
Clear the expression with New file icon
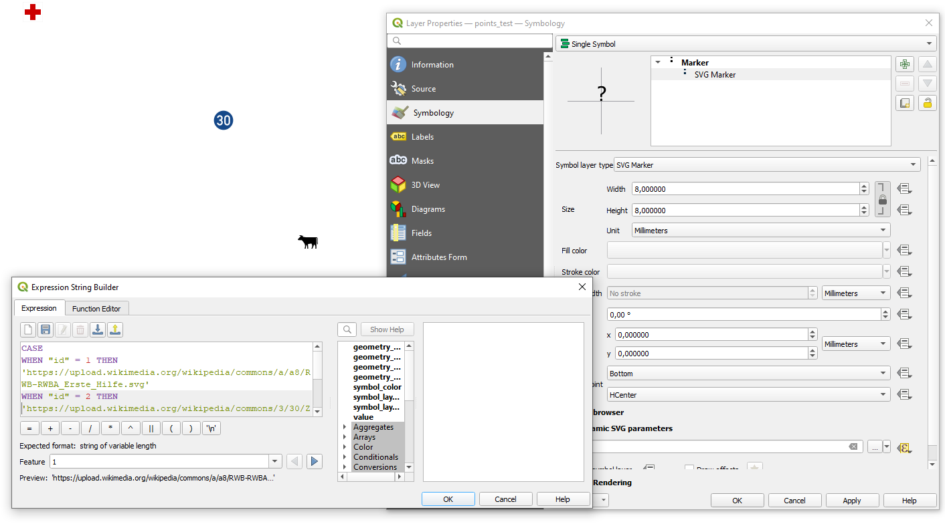28,329
